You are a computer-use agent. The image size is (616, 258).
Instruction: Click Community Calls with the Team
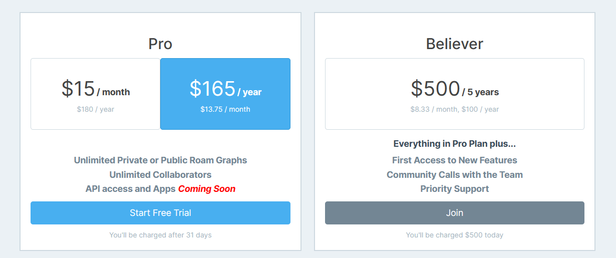(x=454, y=175)
